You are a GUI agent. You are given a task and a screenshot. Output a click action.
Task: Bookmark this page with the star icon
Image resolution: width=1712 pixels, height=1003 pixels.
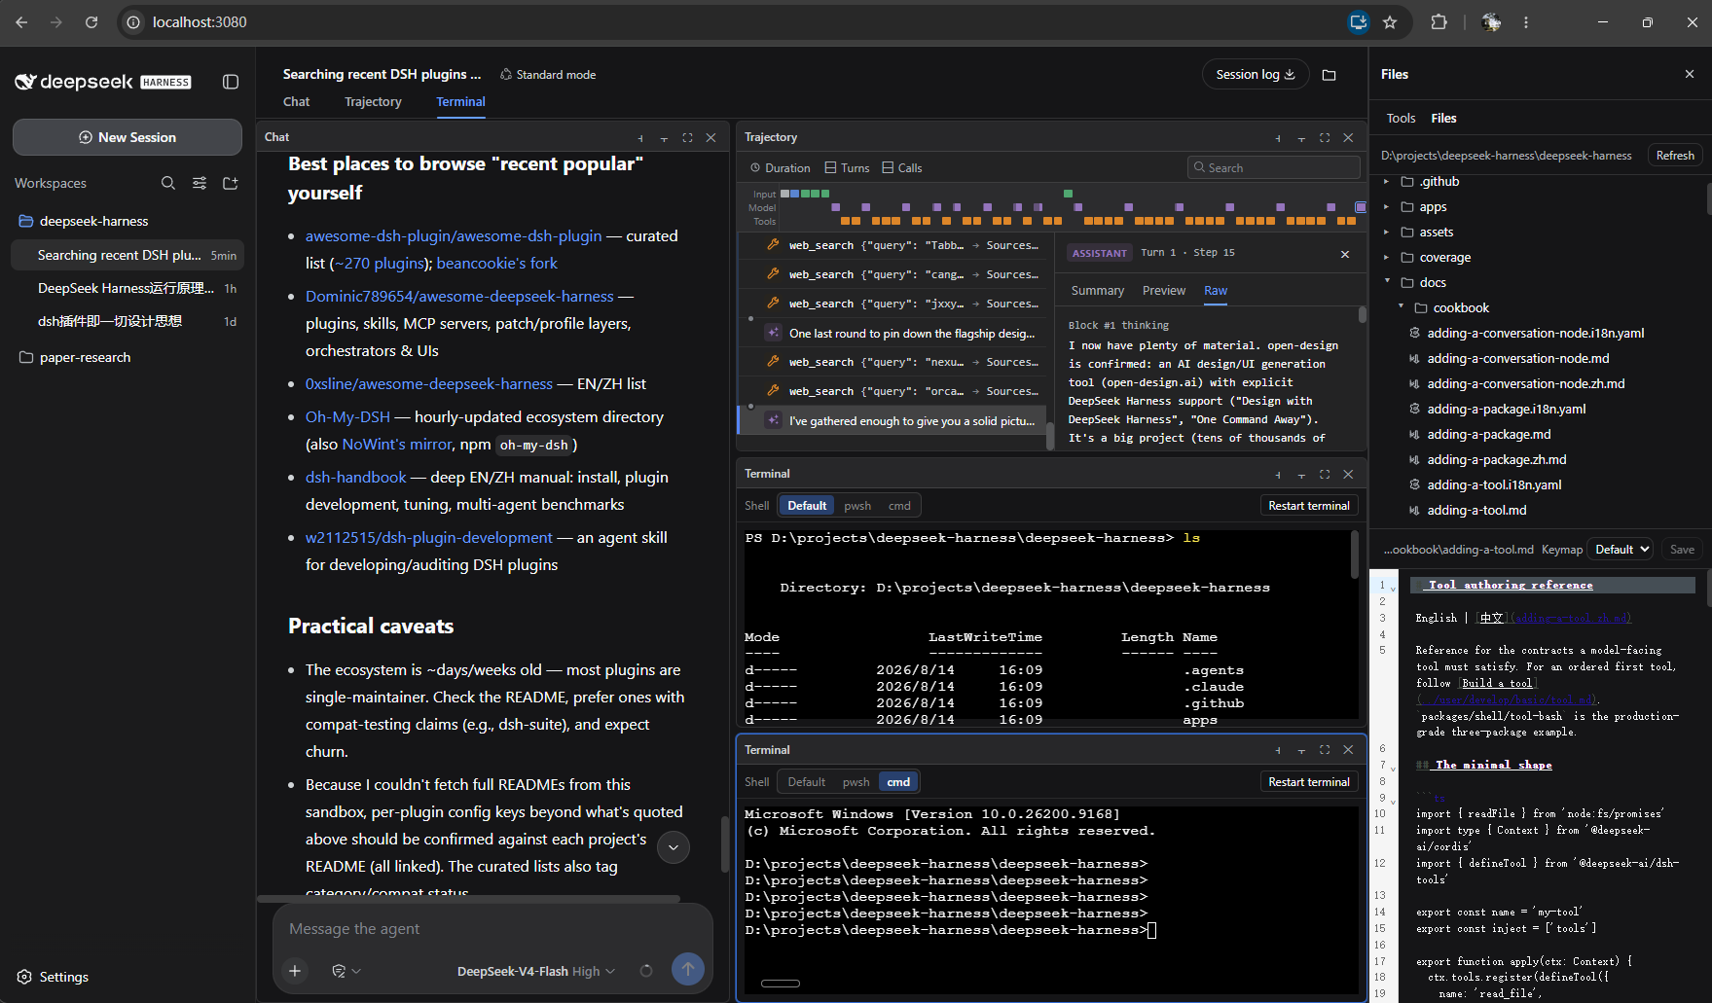[x=1390, y=22]
